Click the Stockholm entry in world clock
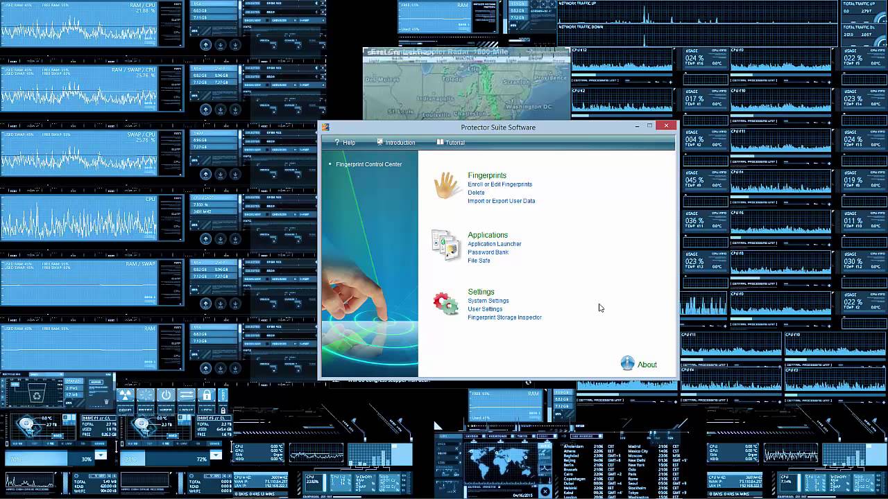This screenshot has height=499, width=888. point(637,488)
